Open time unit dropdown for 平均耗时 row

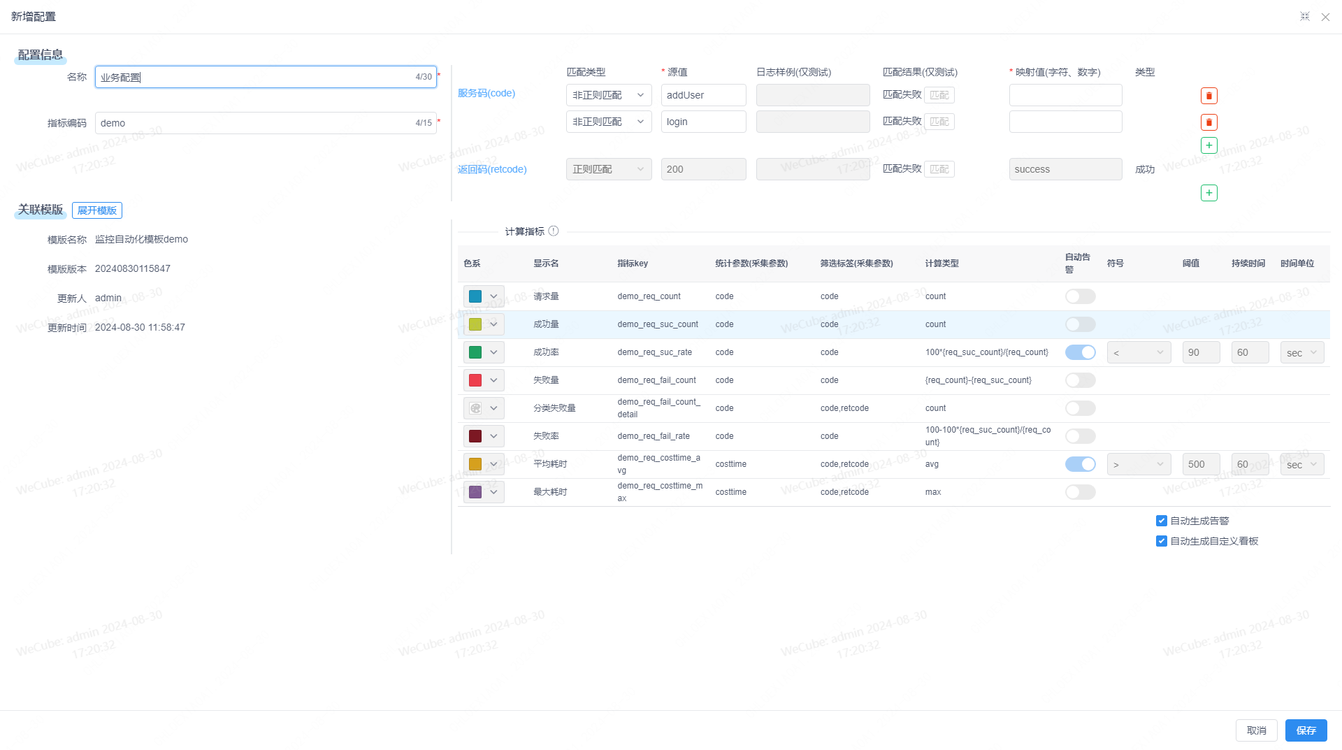click(x=1302, y=464)
